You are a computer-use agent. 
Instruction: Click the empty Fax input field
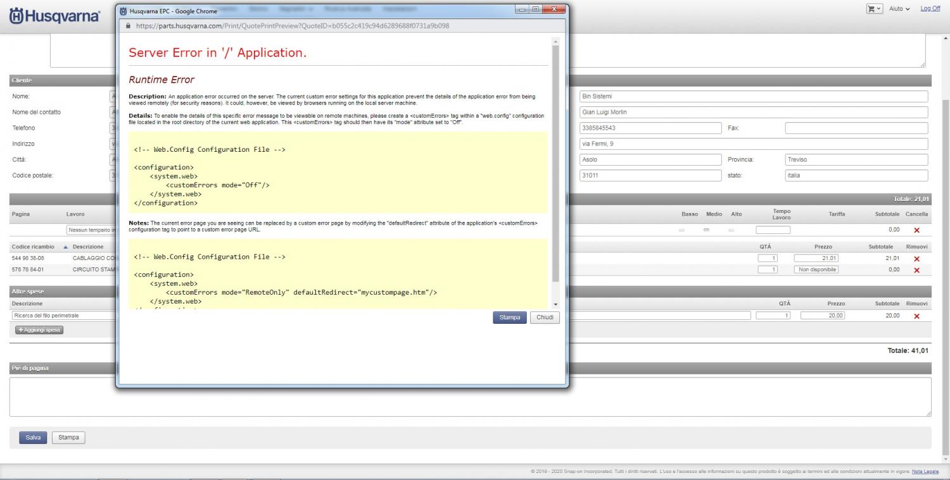tap(857, 128)
